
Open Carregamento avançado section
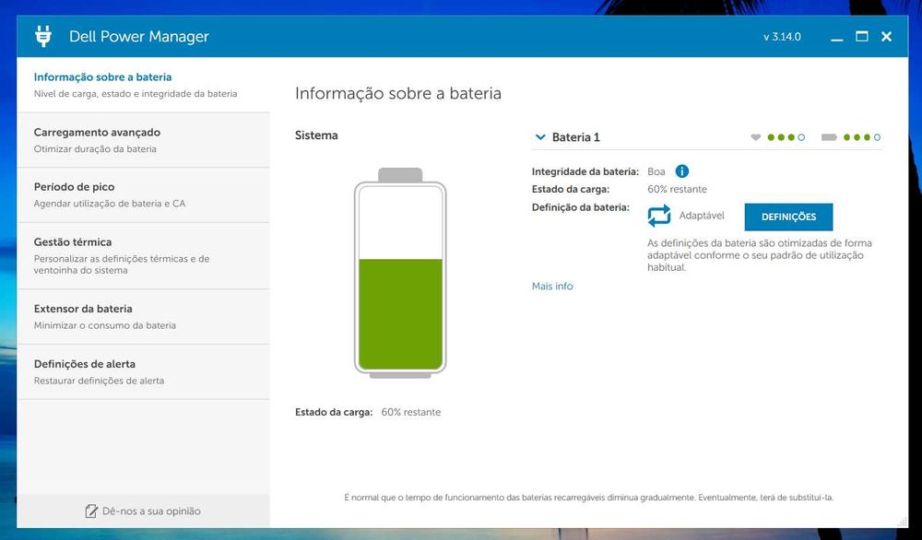coord(143,140)
